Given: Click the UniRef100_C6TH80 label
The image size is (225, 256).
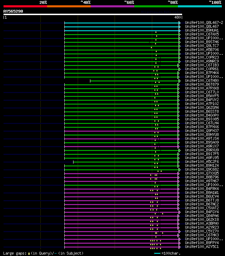Looking at the screenshot, I should (202, 80).
